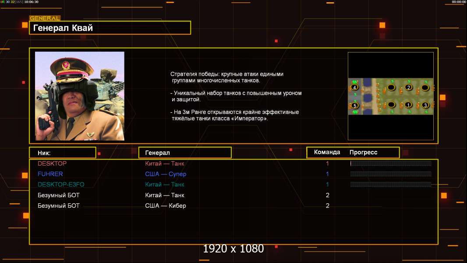Screen dimensions: 467x263
Task: Click DESKTOP's loading progress bar
Action: pyautogui.click(x=391, y=163)
